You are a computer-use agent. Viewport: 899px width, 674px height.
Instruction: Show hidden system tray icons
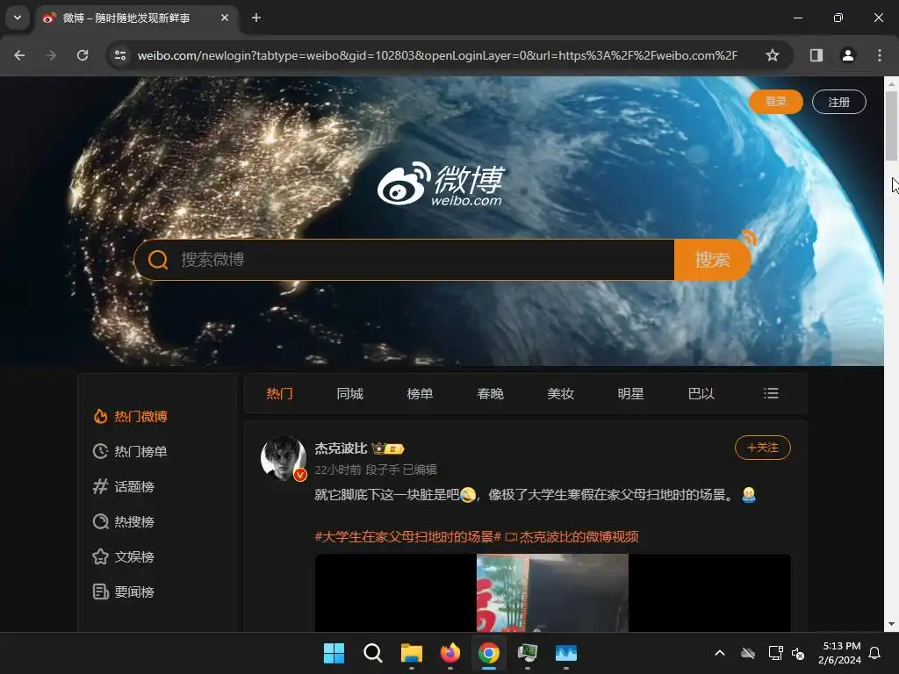[x=720, y=653]
